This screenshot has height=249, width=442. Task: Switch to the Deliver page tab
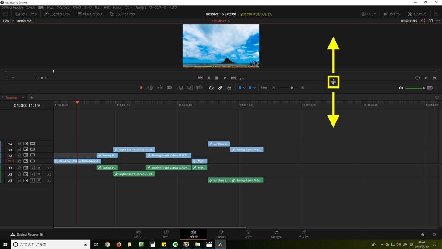[x=303, y=234]
